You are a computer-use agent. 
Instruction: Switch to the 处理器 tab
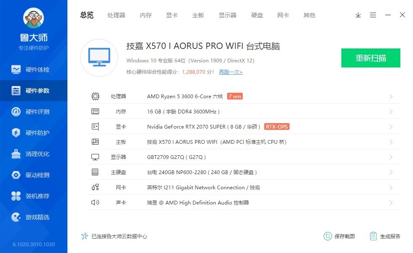[x=116, y=15]
